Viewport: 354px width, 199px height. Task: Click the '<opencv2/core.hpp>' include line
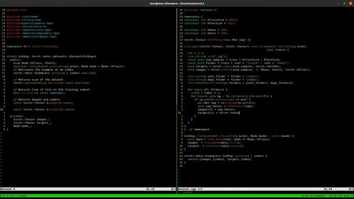point(29,30)
